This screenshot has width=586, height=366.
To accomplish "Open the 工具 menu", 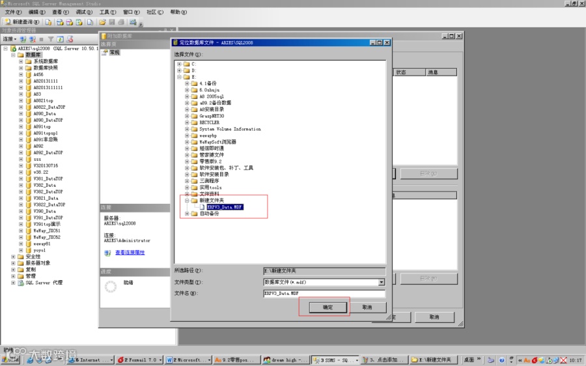I will pos(107,12).
